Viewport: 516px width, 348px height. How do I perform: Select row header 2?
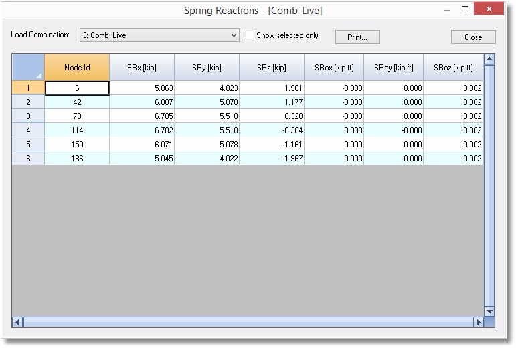click(x=28, y=102)
